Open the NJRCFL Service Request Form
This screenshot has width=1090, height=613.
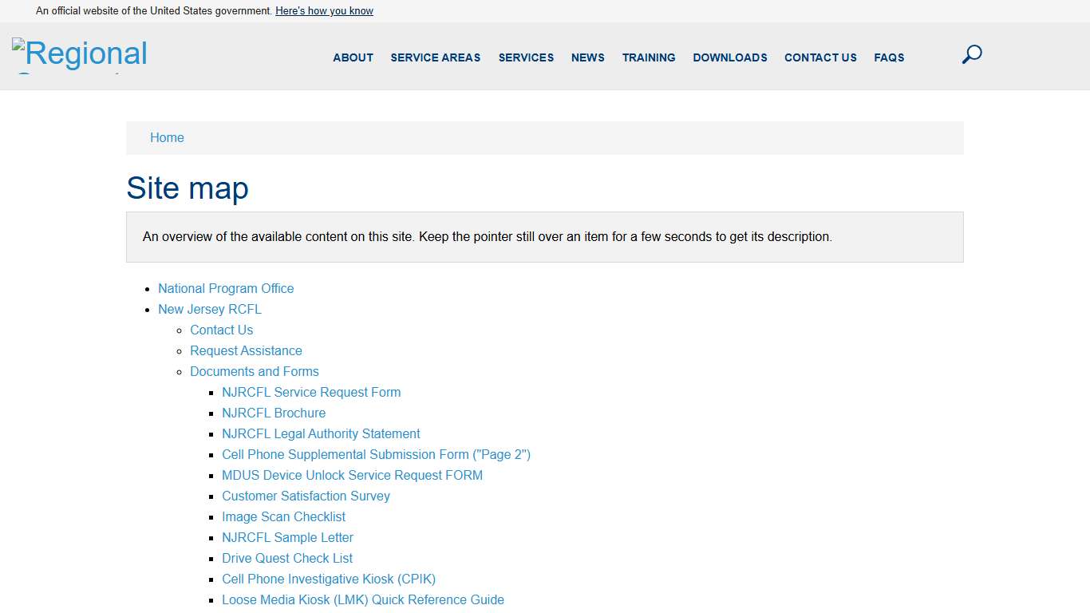click(311, 392)
